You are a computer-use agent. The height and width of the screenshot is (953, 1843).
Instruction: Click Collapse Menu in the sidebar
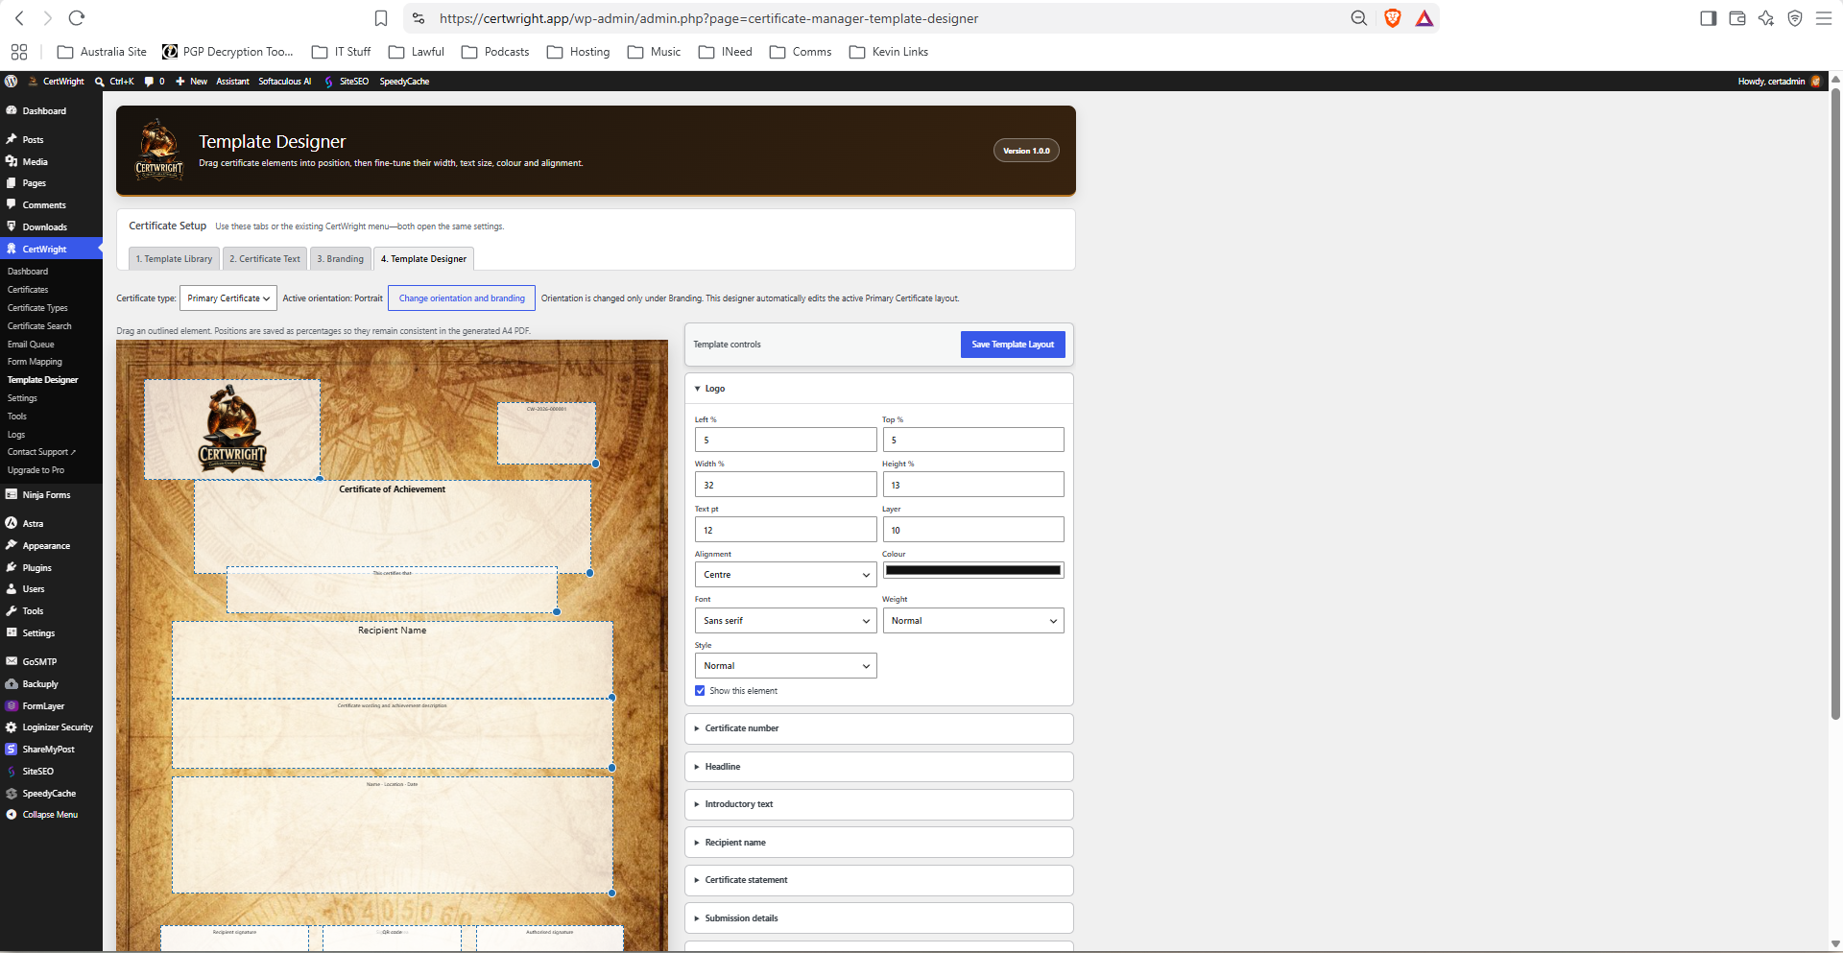[x=51, y=815]
